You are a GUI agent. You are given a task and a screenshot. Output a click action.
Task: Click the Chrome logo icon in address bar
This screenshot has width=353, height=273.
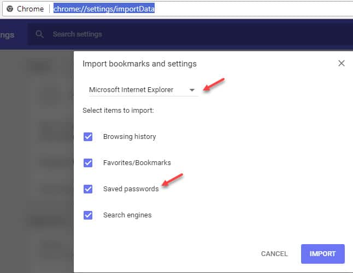10,9
